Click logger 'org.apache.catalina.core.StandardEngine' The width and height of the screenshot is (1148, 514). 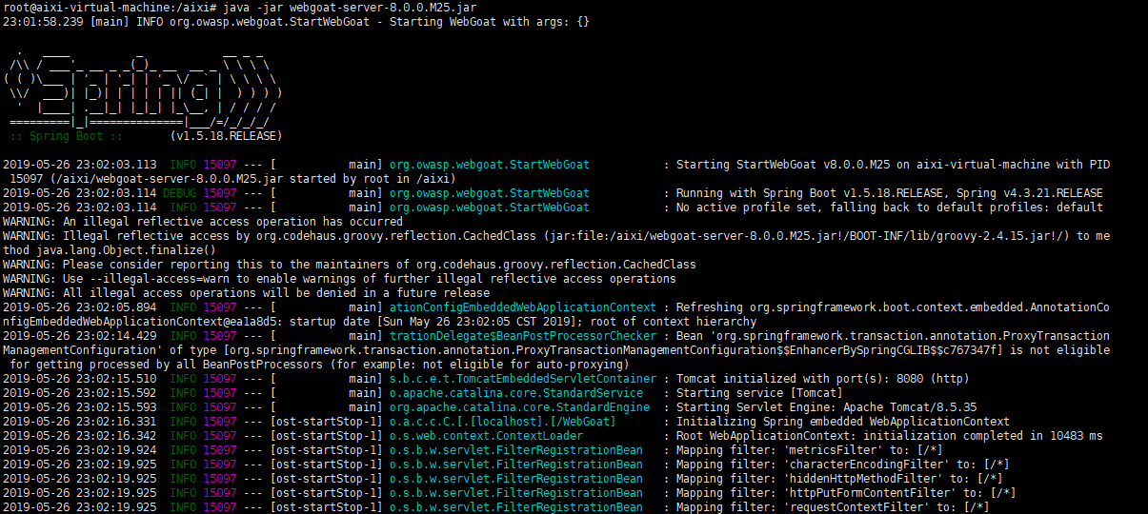[x=518, y=407]
